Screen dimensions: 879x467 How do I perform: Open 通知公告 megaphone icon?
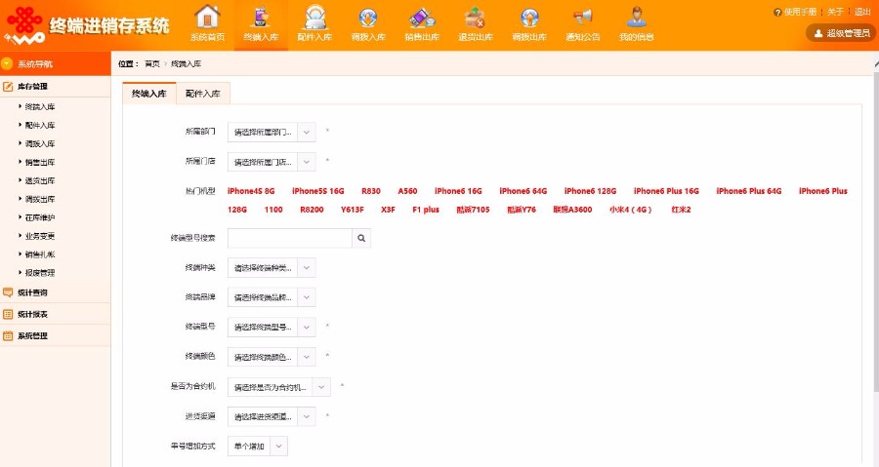(582, 17)
